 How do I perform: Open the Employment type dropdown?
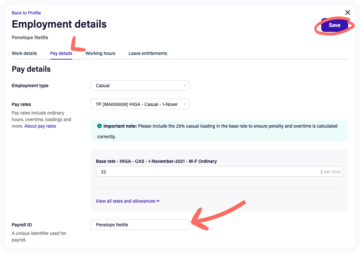pos(140,86)
